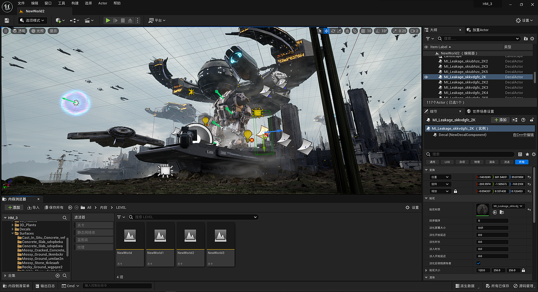Click the Outliner search field
Image resolution: width=538 pixels, height=292 pixels.
point(480,39)
